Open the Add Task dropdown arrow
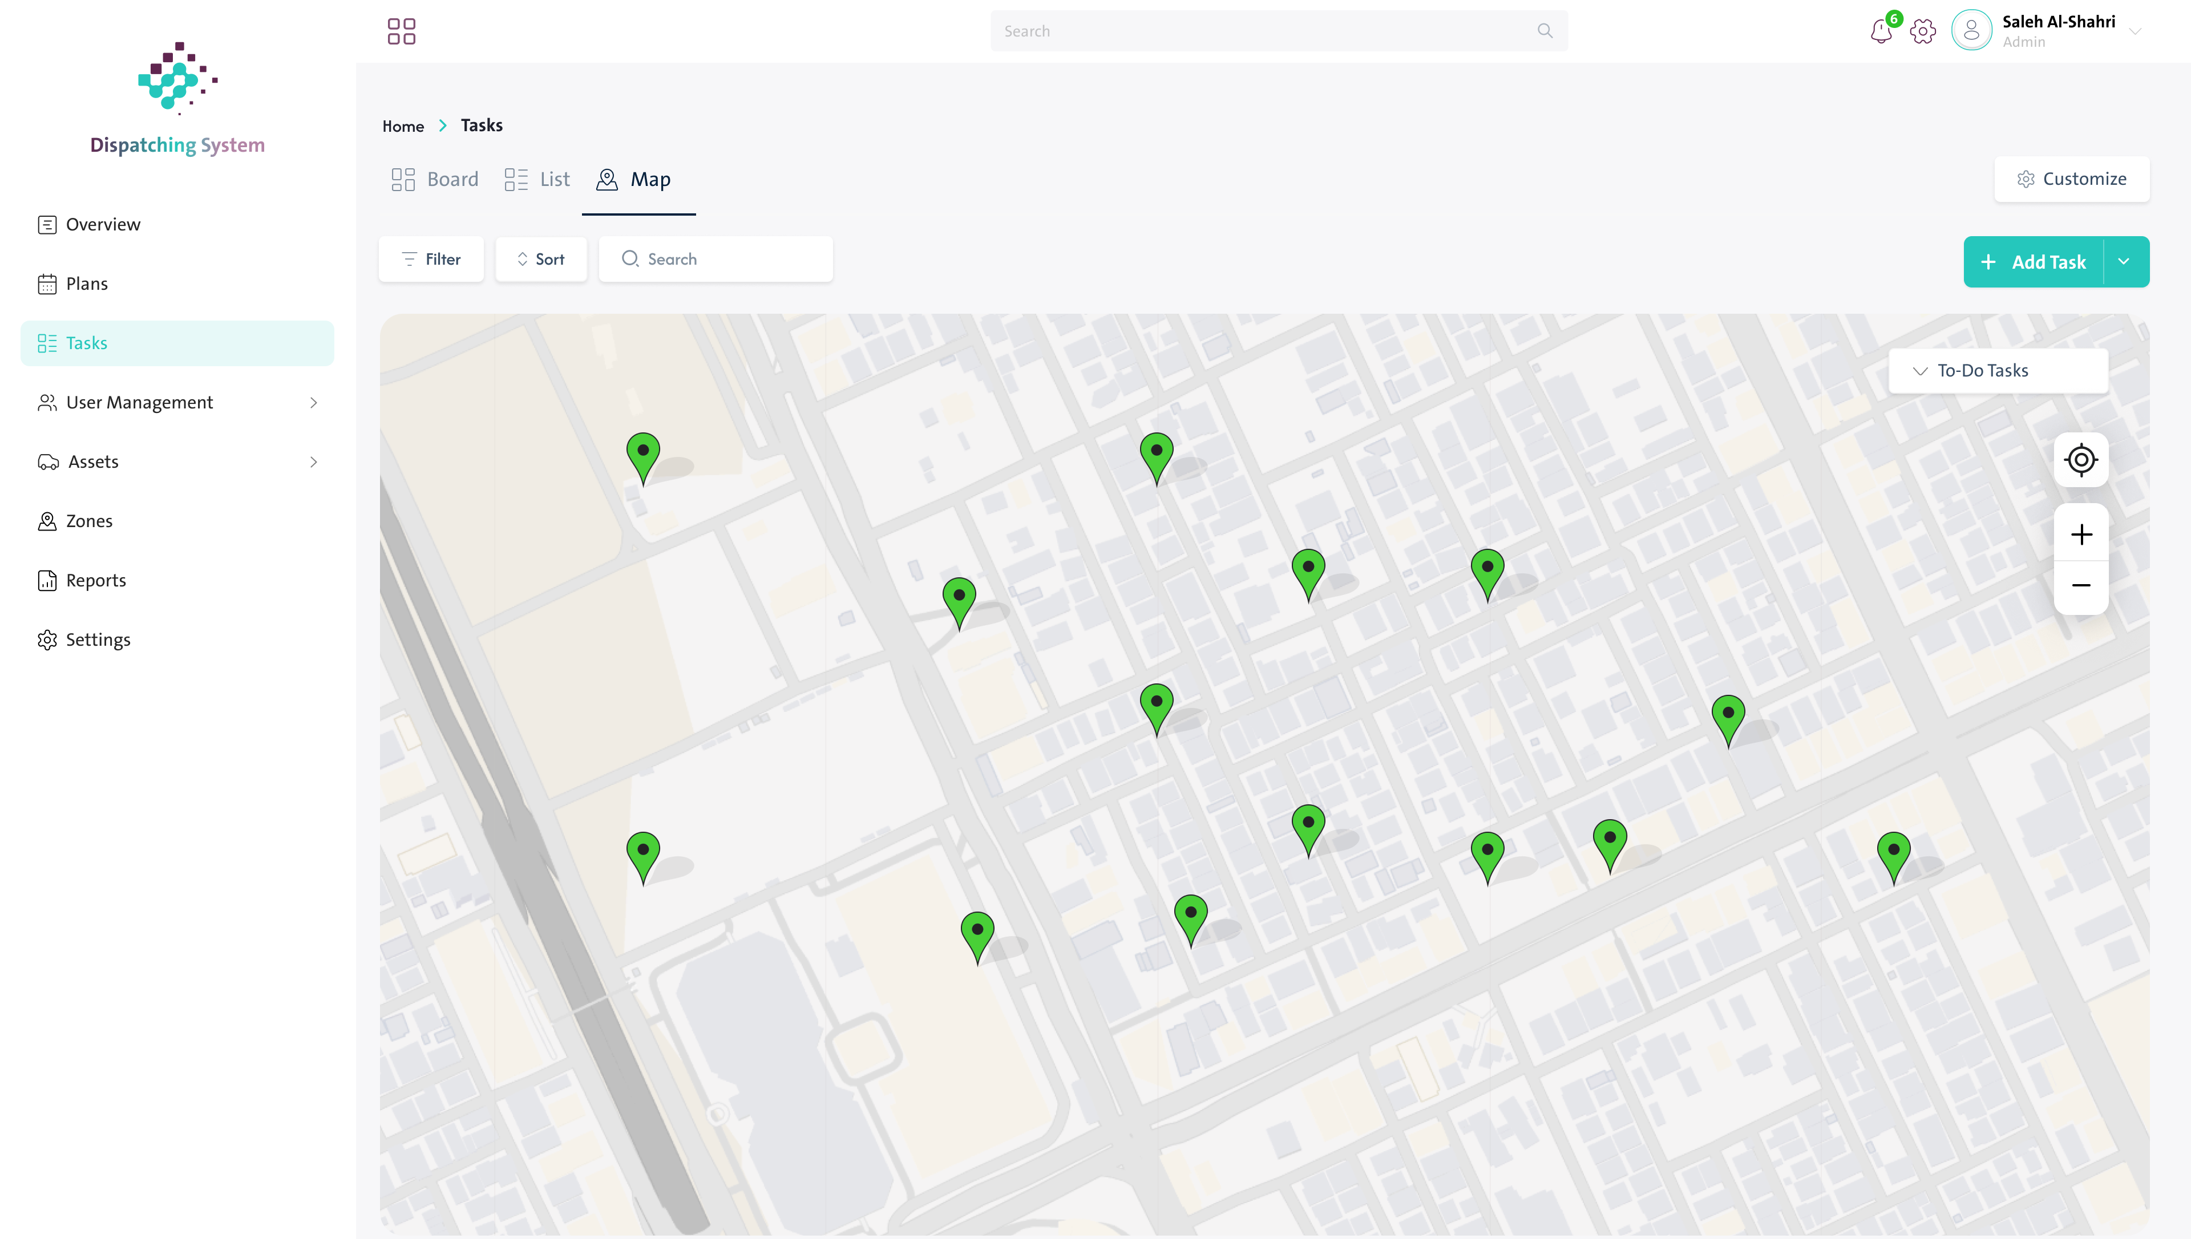 pyautogui.click(x=2124, y=261)
